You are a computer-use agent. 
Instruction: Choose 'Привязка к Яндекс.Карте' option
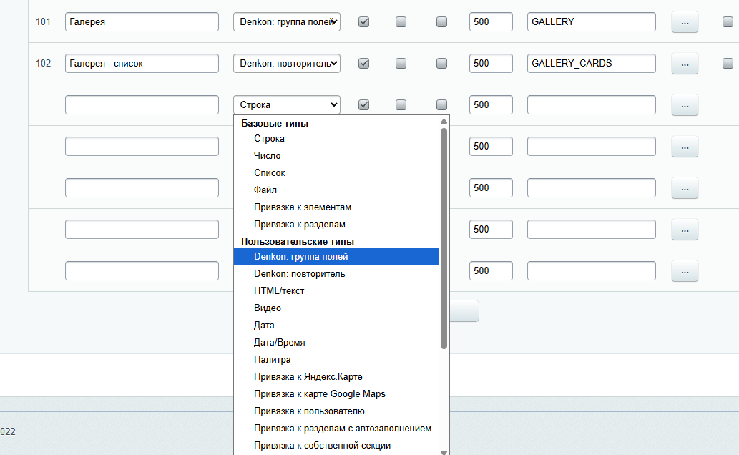[336, 377]
